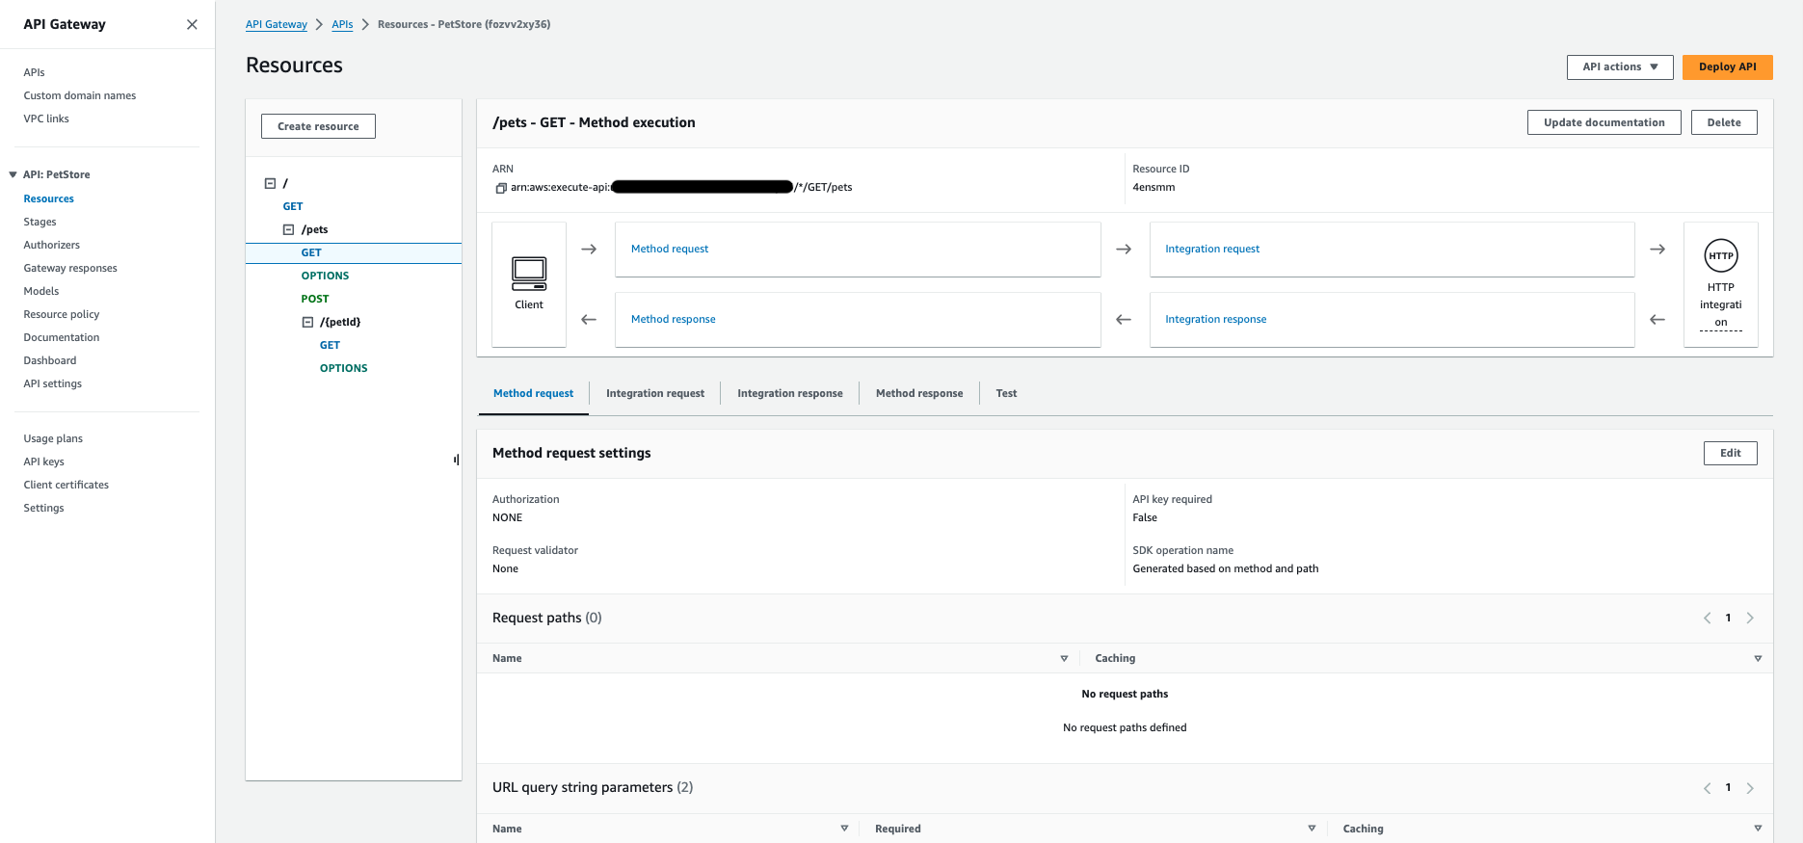Collapse the root / resource tree node
Screen dimensions: 1803x843
tap(271, 183)
